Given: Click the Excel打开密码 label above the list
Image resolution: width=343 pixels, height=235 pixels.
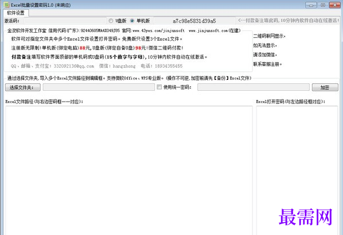Looking at the screenshot, I should coord(291,102).
